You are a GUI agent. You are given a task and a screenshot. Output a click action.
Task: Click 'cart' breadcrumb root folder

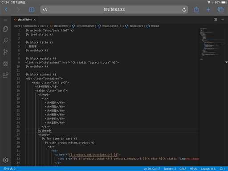(17, 26)
